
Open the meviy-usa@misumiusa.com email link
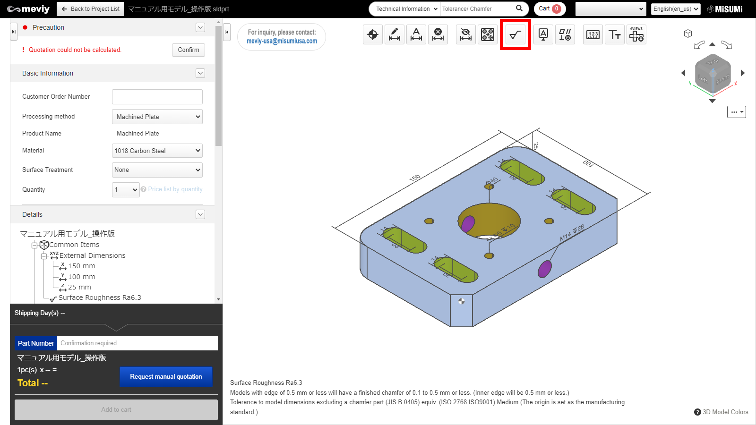click(282, 41)
